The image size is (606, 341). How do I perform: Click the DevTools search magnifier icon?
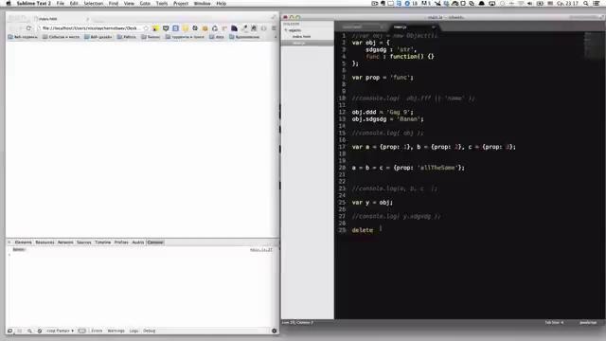29,331
